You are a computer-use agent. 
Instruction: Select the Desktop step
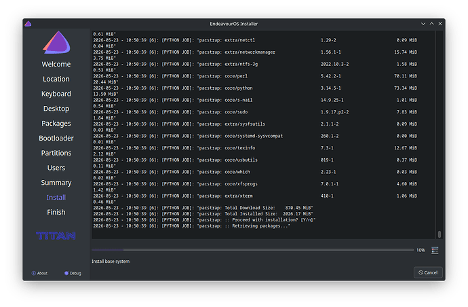[x=56, y=109]
